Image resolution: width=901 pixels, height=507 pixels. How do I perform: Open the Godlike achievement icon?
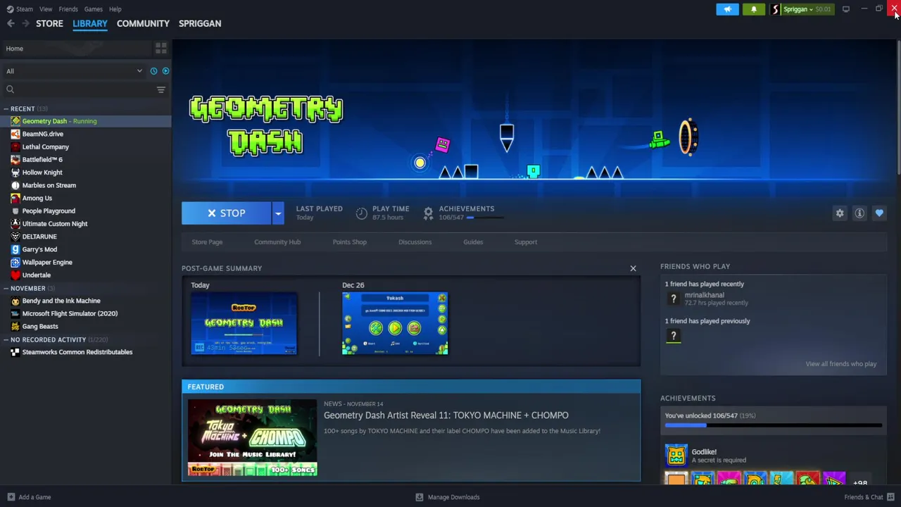(676, 456)
